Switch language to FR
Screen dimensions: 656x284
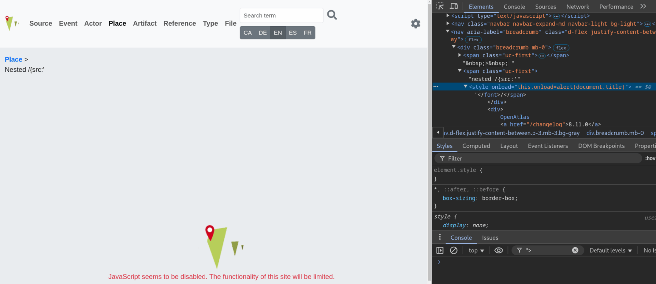pyautogui.click(x=307, y=33)
